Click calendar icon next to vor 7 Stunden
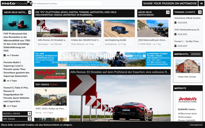Screen dimensions: 205x128 (x=4, y=55)
